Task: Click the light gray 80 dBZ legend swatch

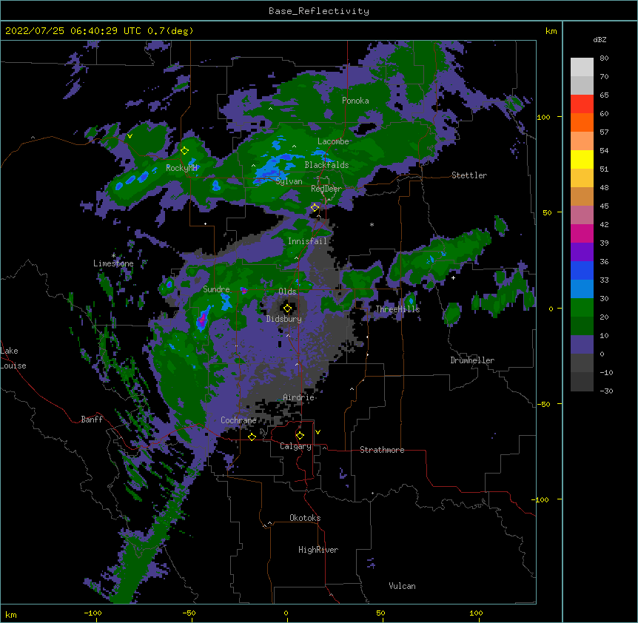Action: pyautogui.click(x=582, y=67)
